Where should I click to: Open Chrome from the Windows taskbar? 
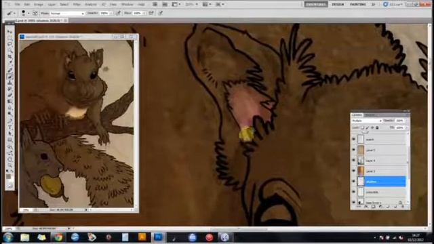(x=58, y=237)
